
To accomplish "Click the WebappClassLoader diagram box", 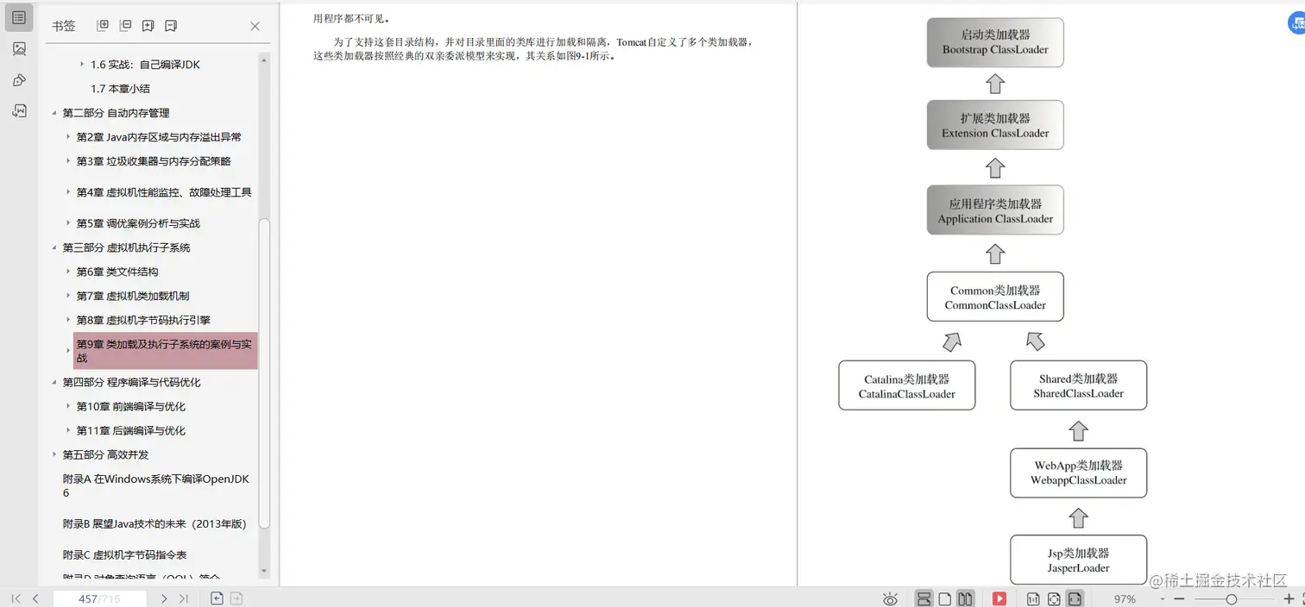I will pos(1079,472).
